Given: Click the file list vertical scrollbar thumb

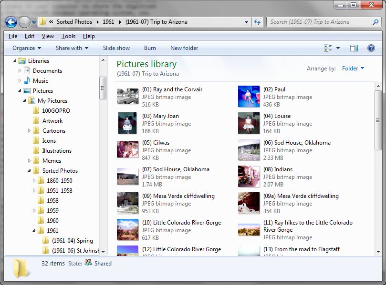Looking at the screenshot, I should tap(378, 120).
